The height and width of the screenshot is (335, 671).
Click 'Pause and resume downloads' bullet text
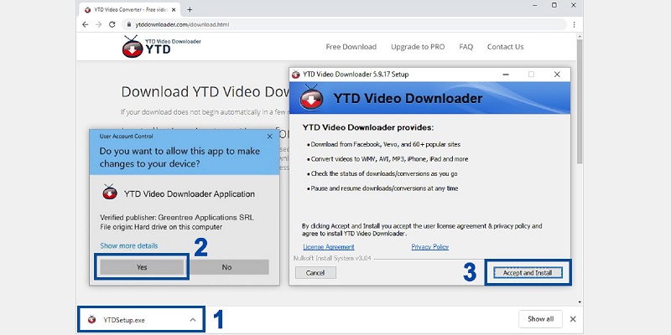pyautogui.click(x=384, y=188)
